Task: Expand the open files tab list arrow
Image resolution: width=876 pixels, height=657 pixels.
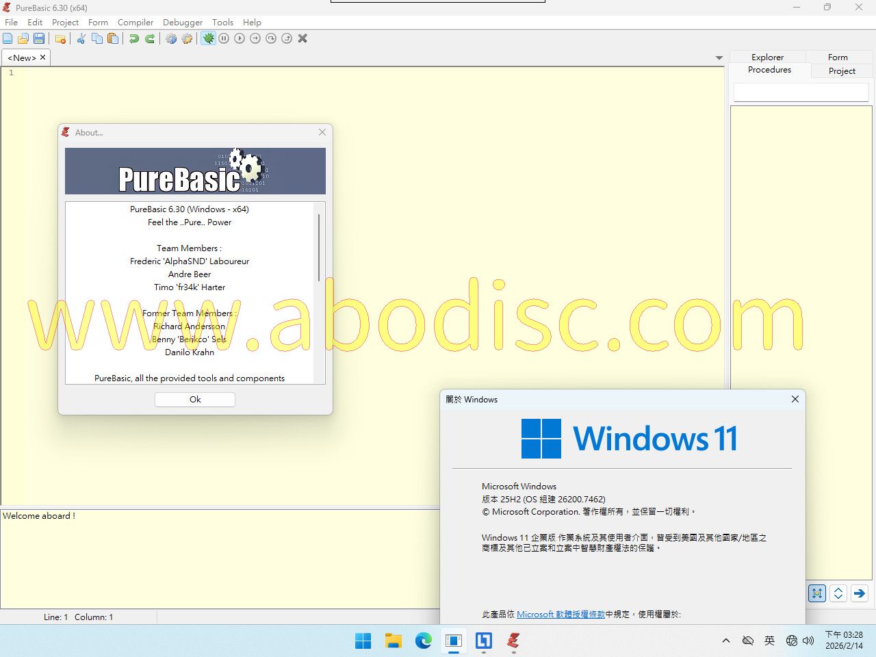Action: tap(719, 58)
